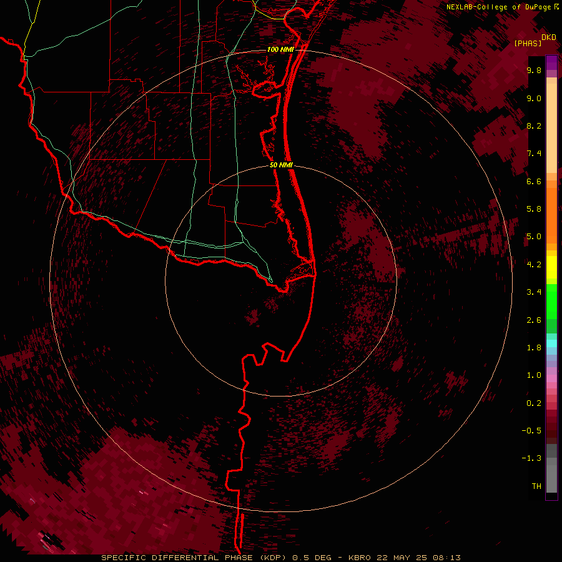The width and height of the screenshot is (562, 562).
Task: Click the 4.2 value on color scale
Action: (534, 265)
